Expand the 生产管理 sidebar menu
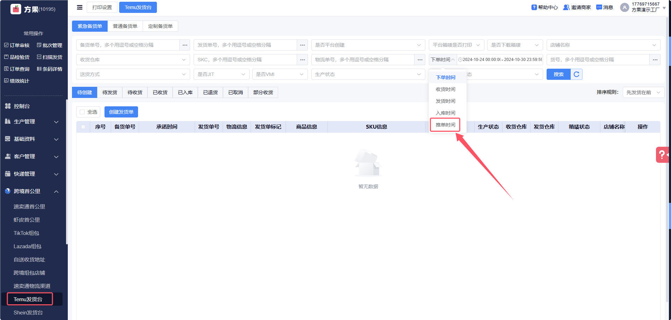Image resolution: width=671 pixels, height=320 pixels. tap(33, 122)
